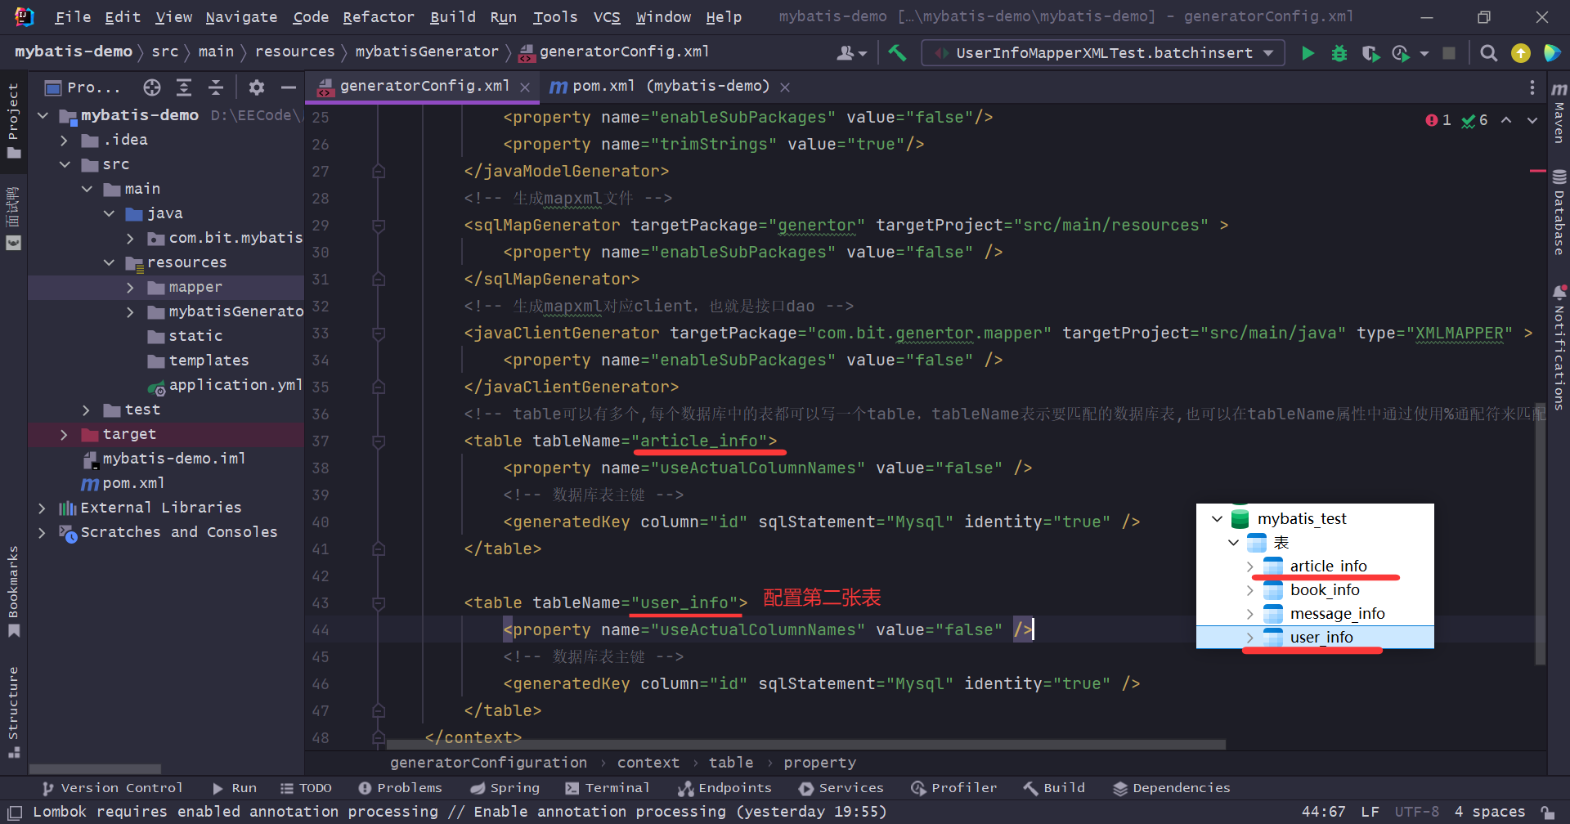
Task: Run with coverage shield icon
Action: point(1370,53)
